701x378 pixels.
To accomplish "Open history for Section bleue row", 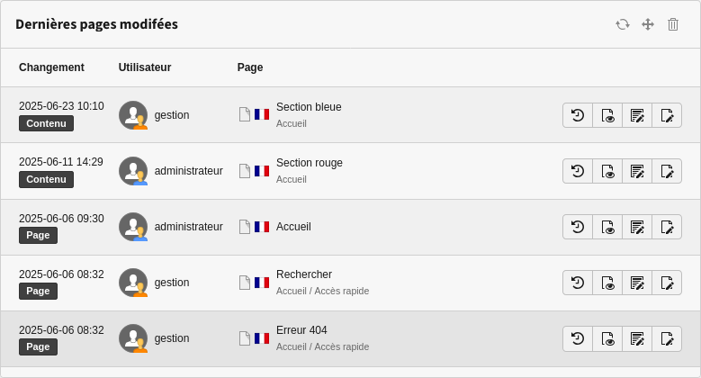I will coord(578,115).
